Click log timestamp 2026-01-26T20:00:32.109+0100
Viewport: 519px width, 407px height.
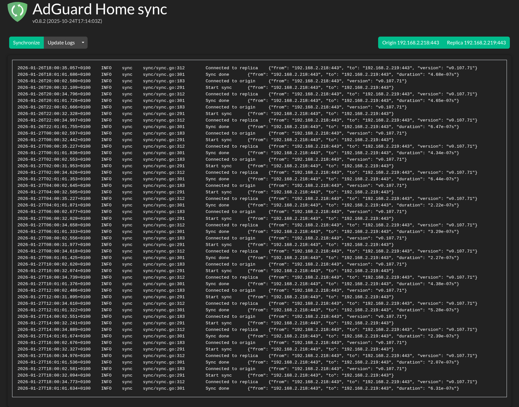[x=54, y=88]
